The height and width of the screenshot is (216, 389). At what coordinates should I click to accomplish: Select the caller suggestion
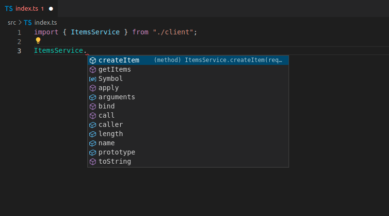(111, 125)
